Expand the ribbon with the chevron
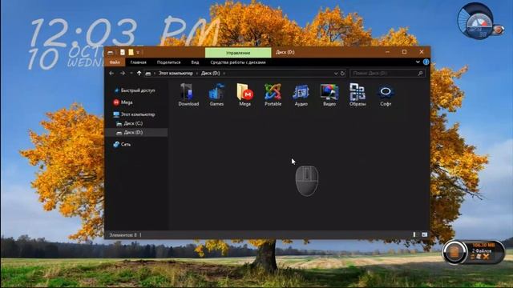Image resolution: width=513 pixels, height=288 pixels. 418,62
